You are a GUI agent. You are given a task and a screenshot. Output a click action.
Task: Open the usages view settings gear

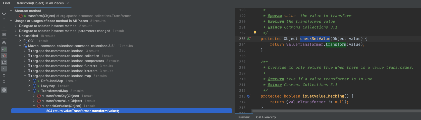(4, 34)
